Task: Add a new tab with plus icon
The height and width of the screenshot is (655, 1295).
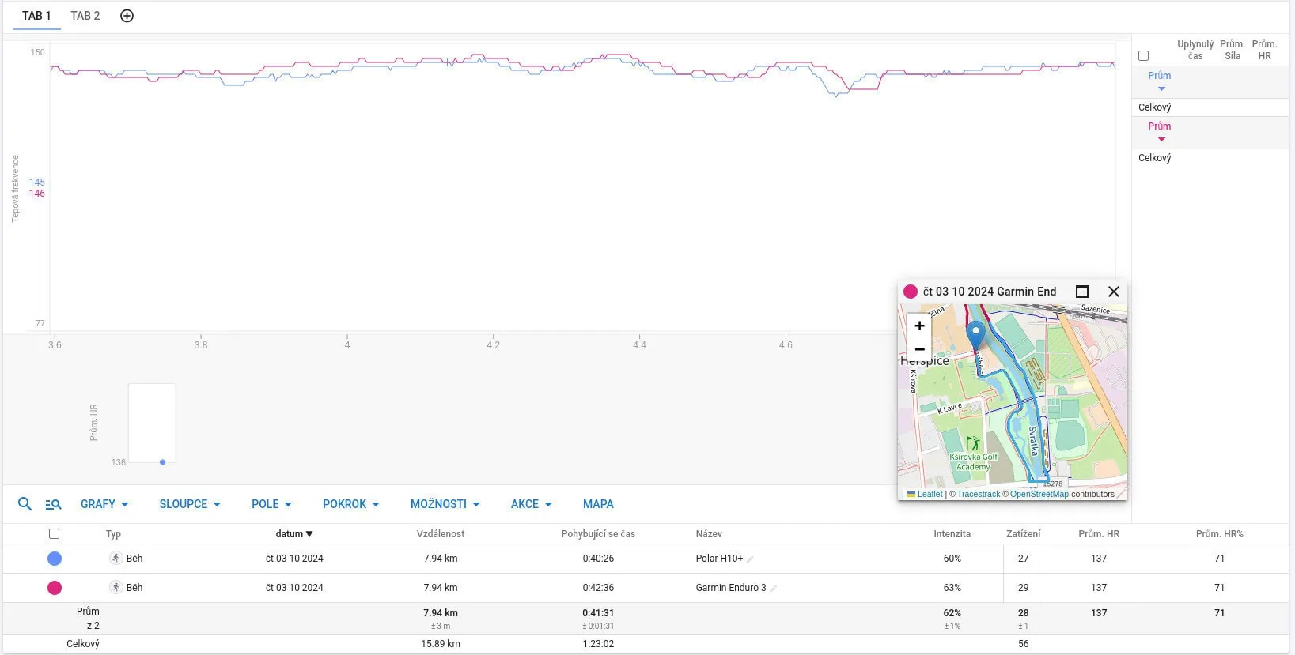Action: pyautogui.click(x=127, y=16)
